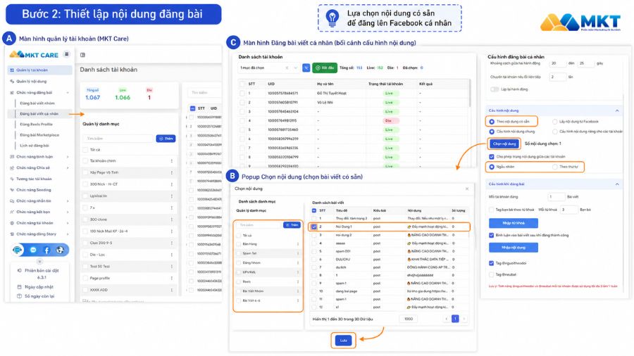The width and height of the screenshot is (634, 356).
Task: Select radio 'Lấy nội dung từ Facebook'
Action: click(555, 122)
